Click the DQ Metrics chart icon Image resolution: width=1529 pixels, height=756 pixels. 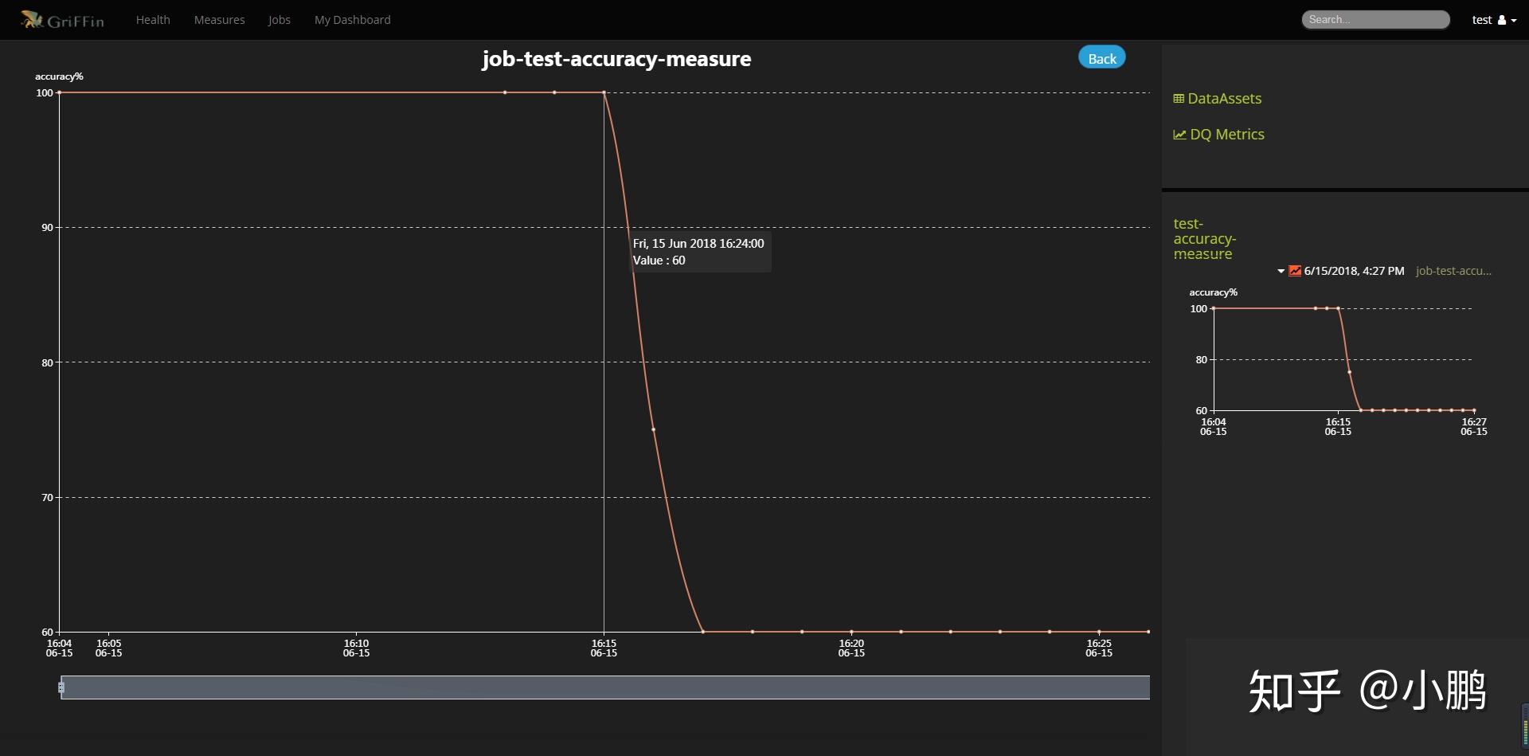point(1179,135)
